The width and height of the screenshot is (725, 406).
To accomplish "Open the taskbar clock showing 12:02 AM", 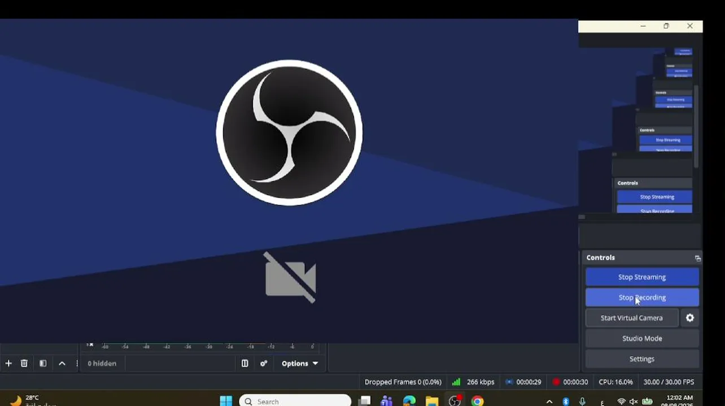I will pos(679,401).
